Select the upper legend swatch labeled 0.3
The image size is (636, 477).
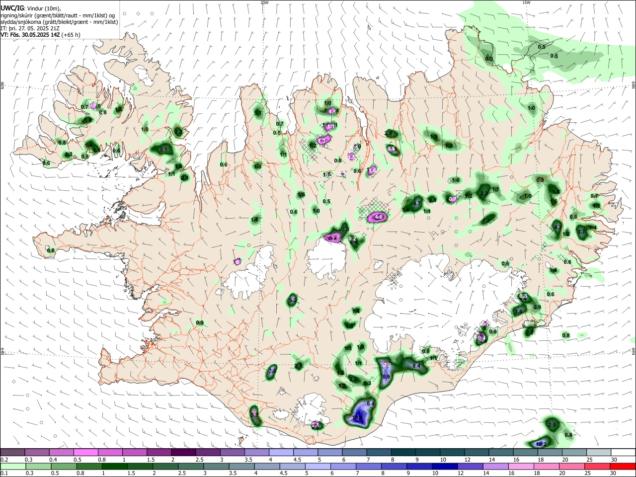pyautogui.click(x=37, y=452)
